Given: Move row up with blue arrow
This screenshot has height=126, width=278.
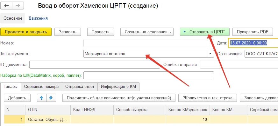Looking at the screenshot, I should pos(42,98).
